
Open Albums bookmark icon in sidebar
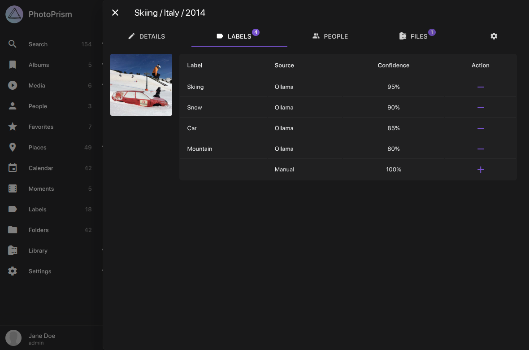(x=13, y=65)
